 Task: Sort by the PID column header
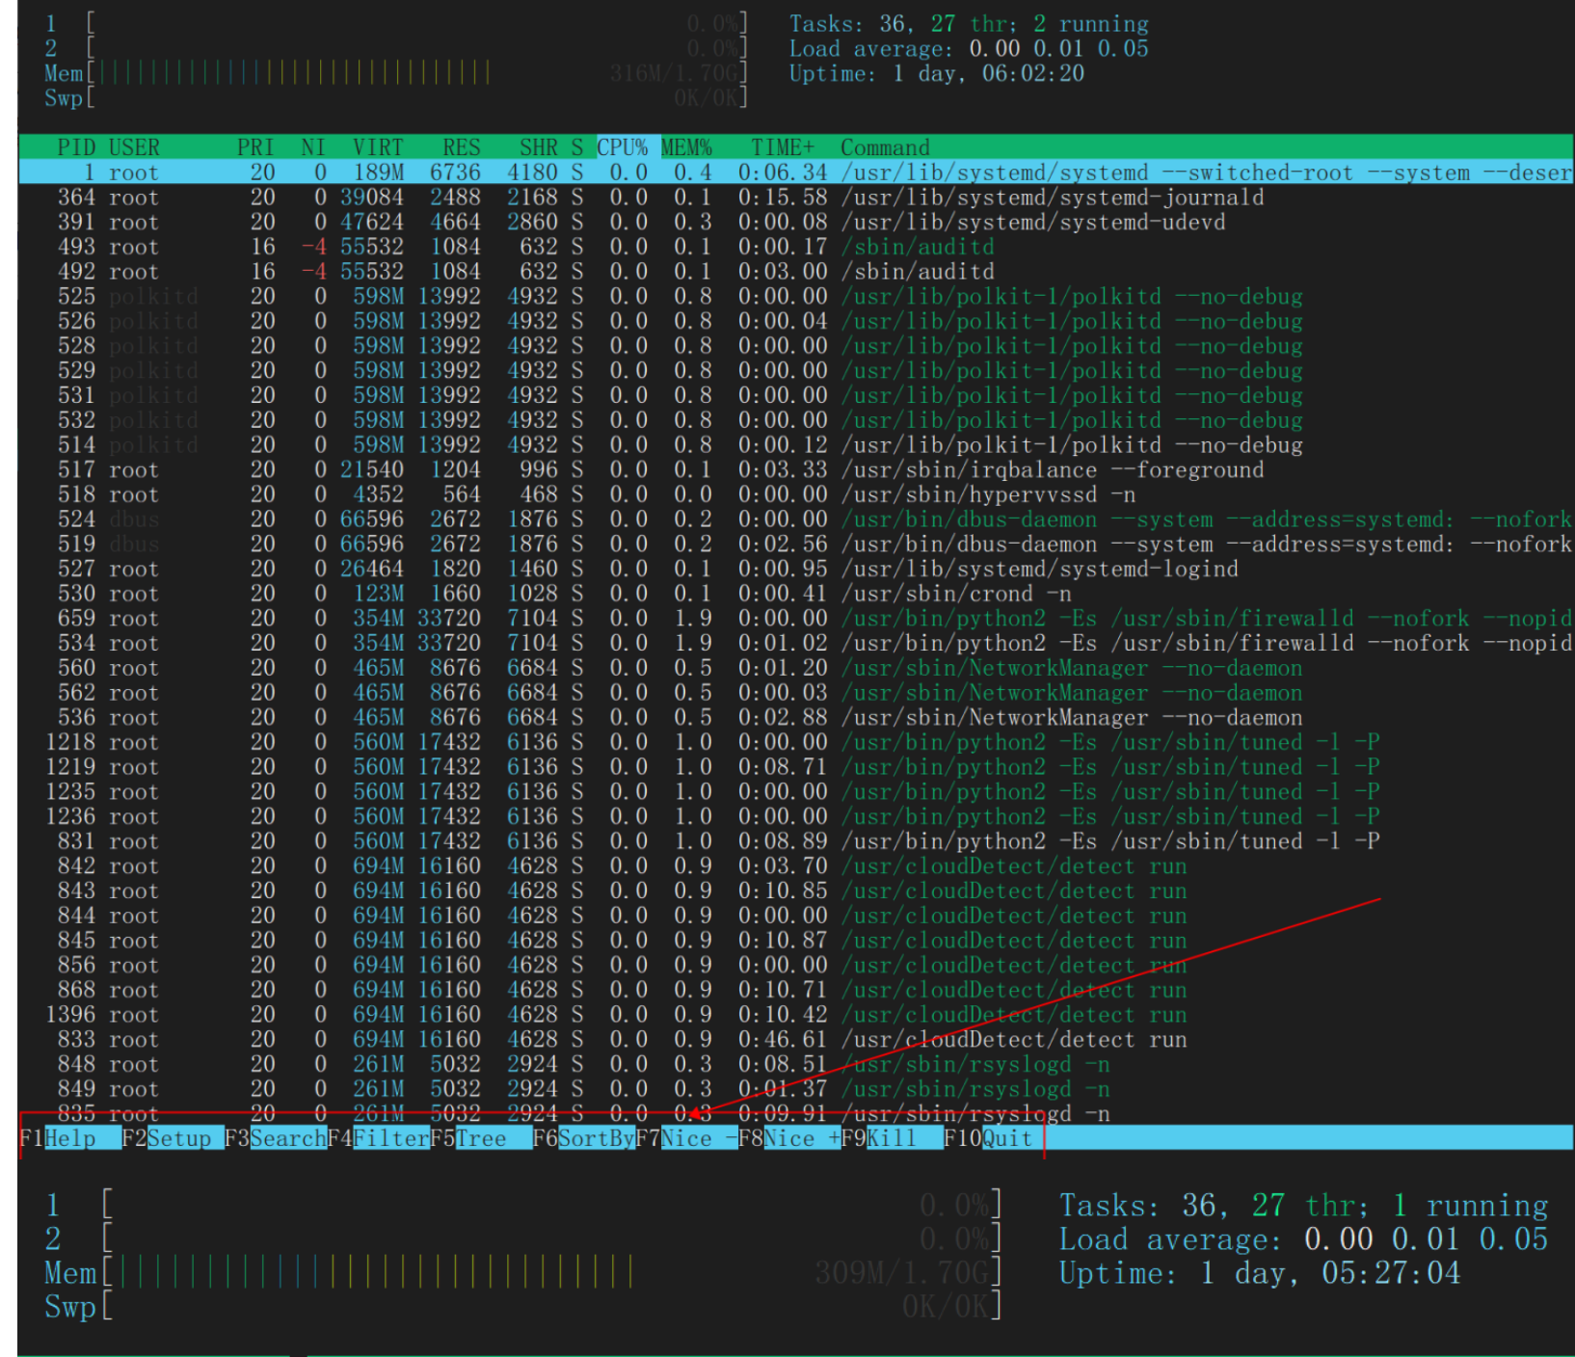pos(76,147)
